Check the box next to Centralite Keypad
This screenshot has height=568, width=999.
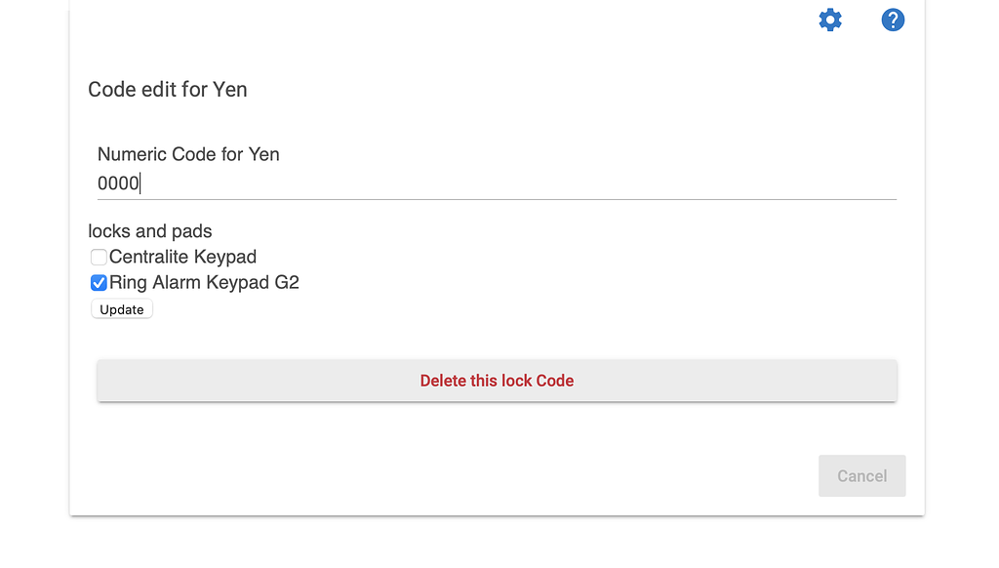point(99,257)
